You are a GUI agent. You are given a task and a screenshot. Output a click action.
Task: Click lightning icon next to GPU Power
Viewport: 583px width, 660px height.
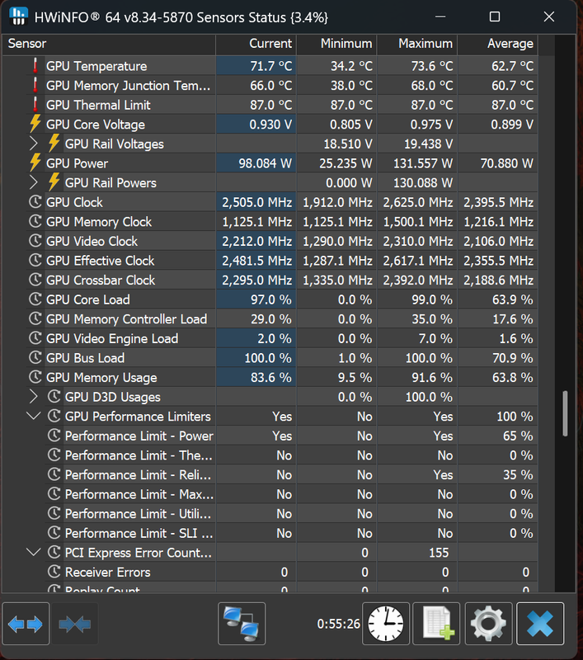[35, 163]
